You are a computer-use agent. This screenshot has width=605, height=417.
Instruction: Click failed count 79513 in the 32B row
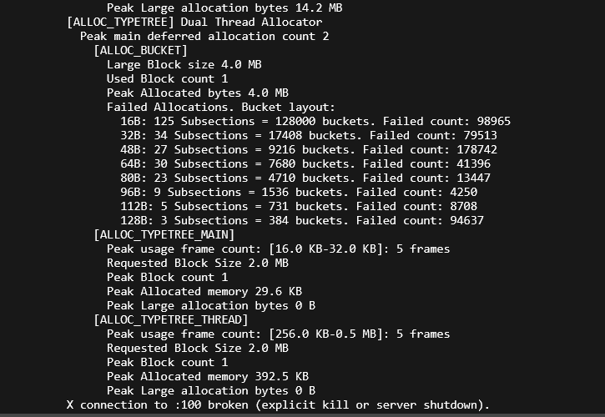click(x=480, y=135)
